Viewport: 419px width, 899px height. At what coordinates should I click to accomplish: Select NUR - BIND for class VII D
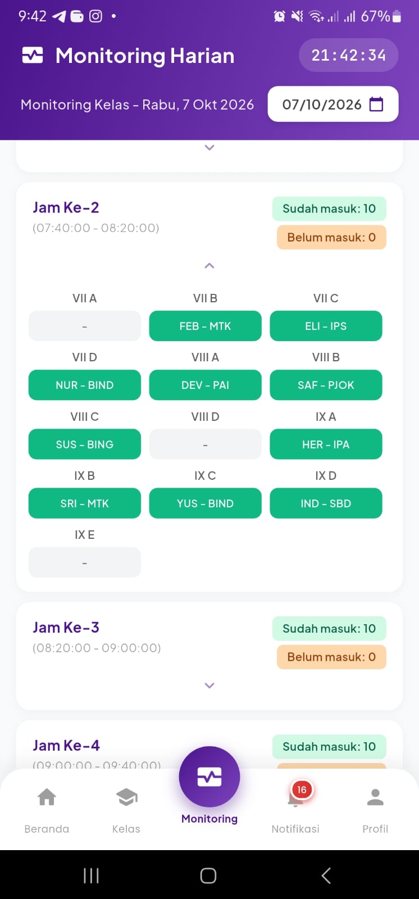coord(85,385)
